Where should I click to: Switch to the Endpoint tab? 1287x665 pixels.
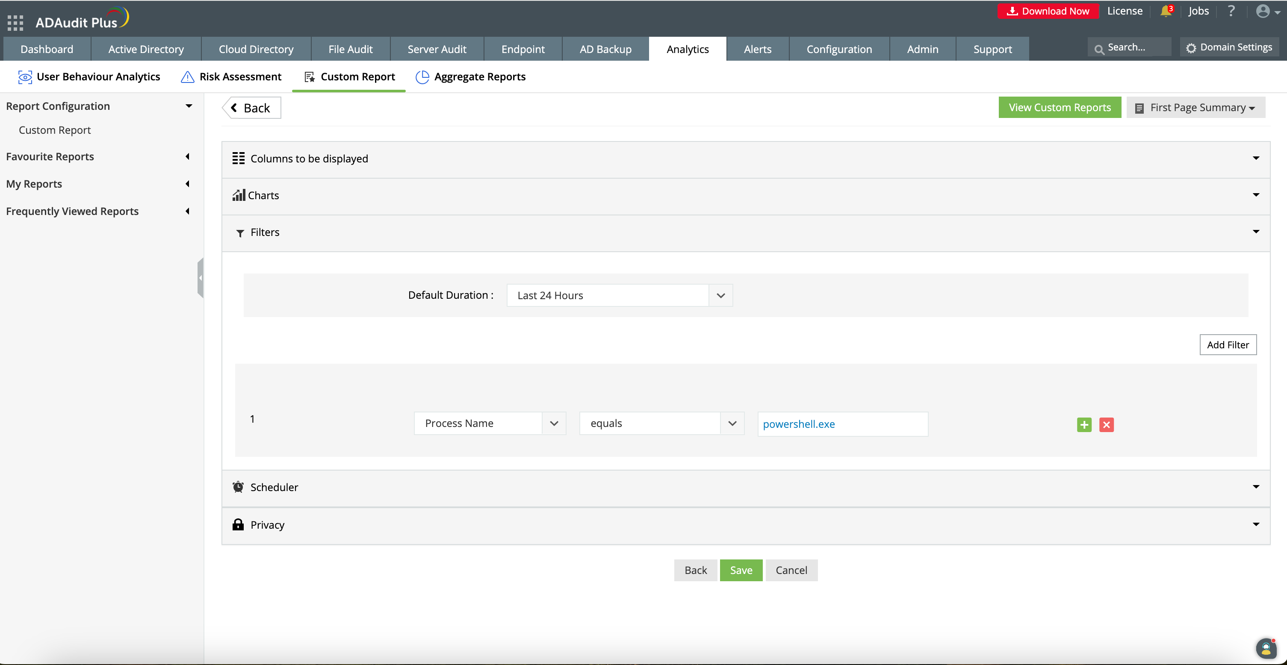tap(523, 49)
